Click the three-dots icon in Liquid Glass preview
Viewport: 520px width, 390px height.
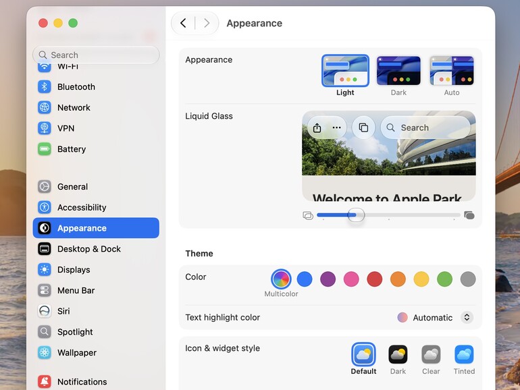click(x=336, y=128)
